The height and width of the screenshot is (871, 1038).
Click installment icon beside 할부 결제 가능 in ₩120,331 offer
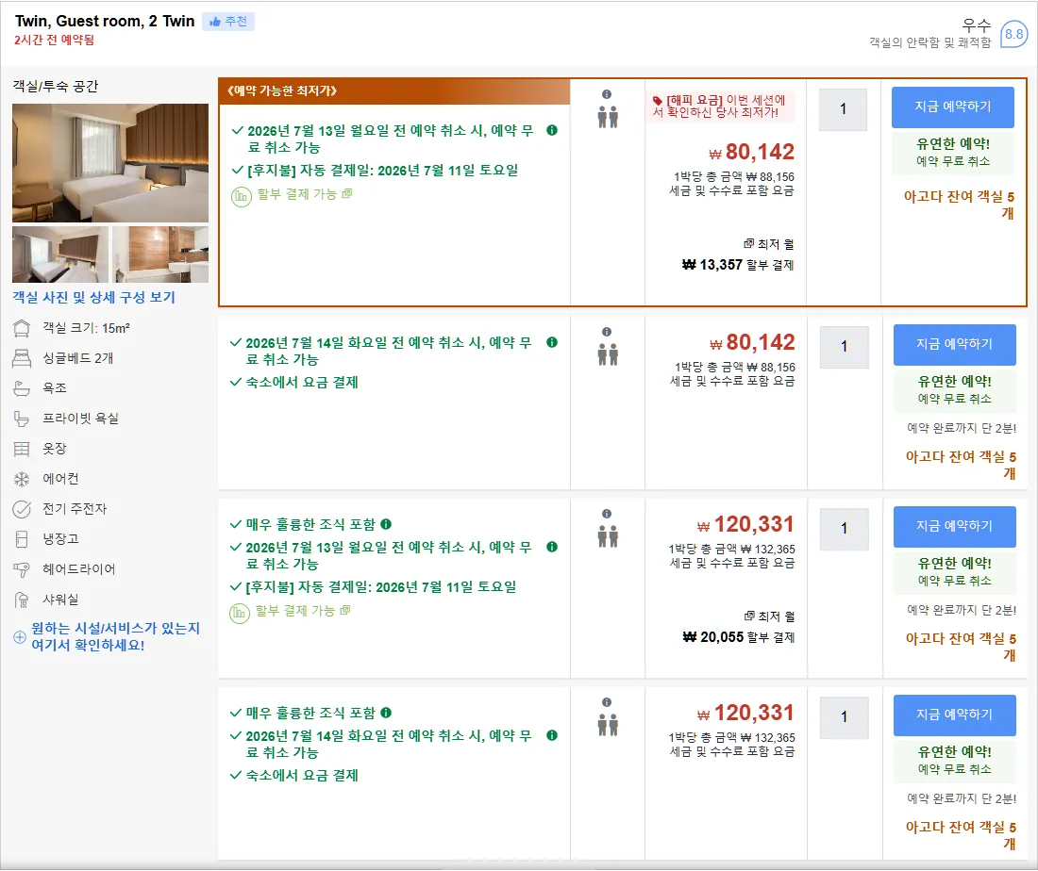tap(240, 613)
